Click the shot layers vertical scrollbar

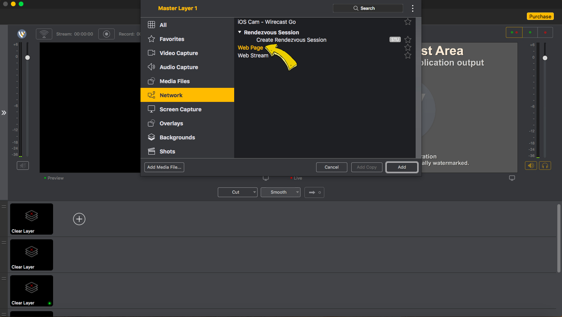[559, 238]
